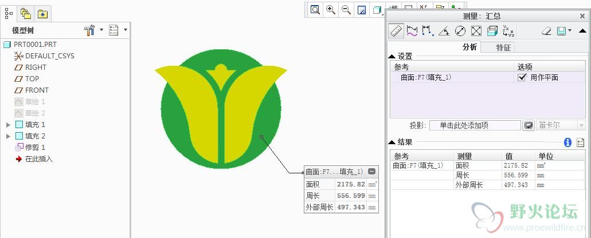Expand the 填充 1 feature node
This screenshot has width=591, height=238.
tap(9, 125)
